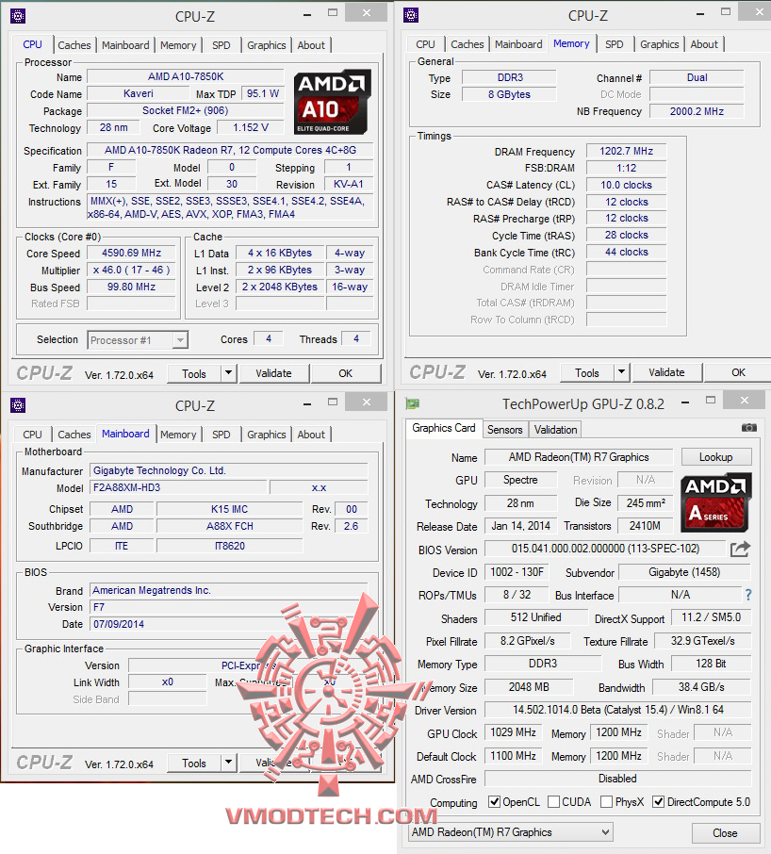Click Tools button in top-left CPU-Z window

[x=194, y=373]
